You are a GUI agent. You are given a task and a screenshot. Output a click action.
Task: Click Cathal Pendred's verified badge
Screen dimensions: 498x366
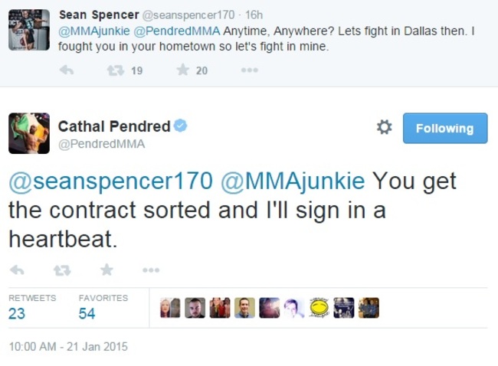tap(181, 126)
